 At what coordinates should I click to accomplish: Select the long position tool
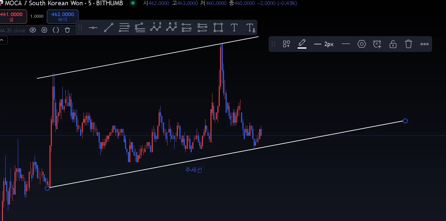tap(187, 28)
